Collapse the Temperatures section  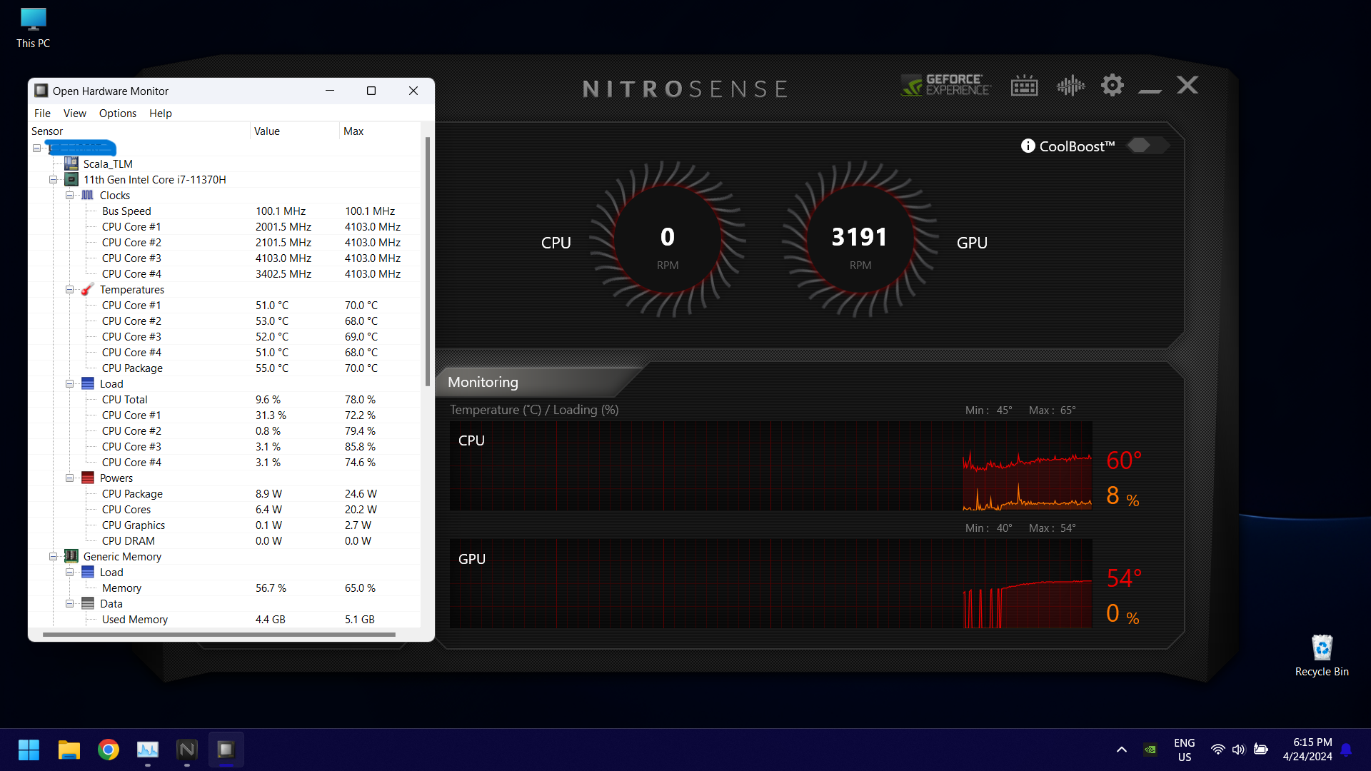(69, 290)
